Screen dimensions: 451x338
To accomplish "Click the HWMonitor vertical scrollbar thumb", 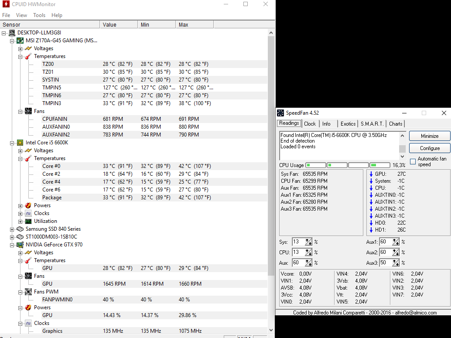I will click(x=271, y=155).
